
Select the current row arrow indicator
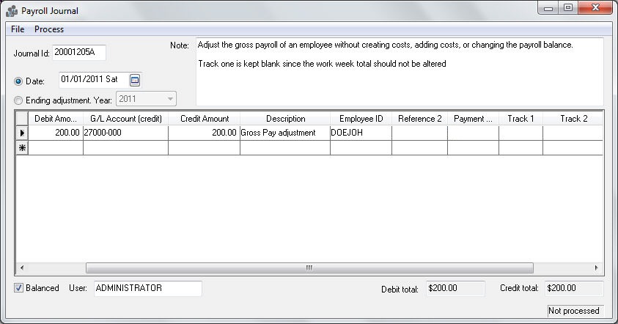pos(22,133)
